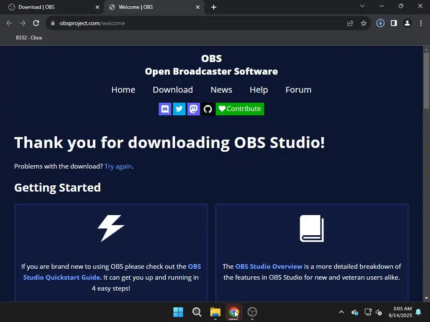Screen dimensions: 430x322
Task: Select the Welcome | OBS tab
Action: point(154,7)
